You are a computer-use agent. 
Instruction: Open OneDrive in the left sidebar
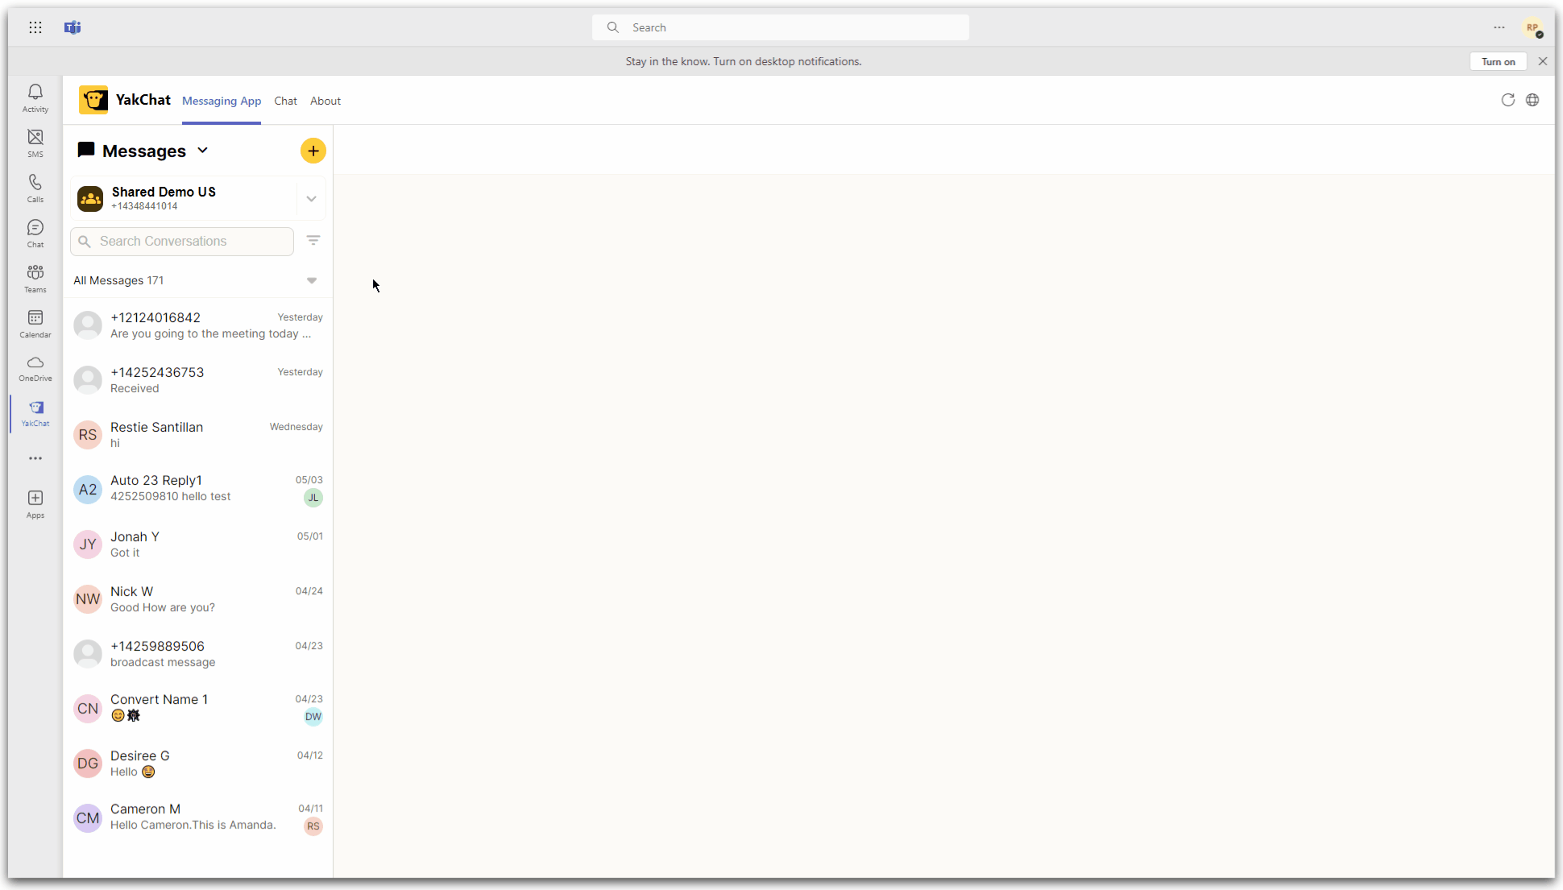[35, 368]
